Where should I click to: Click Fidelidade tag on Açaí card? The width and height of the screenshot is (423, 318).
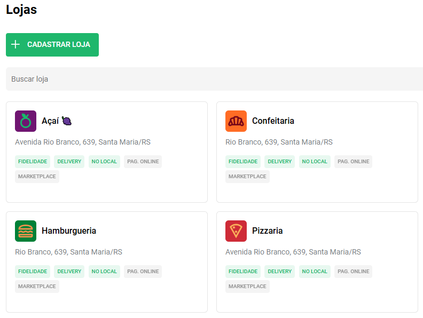[33, 162]
